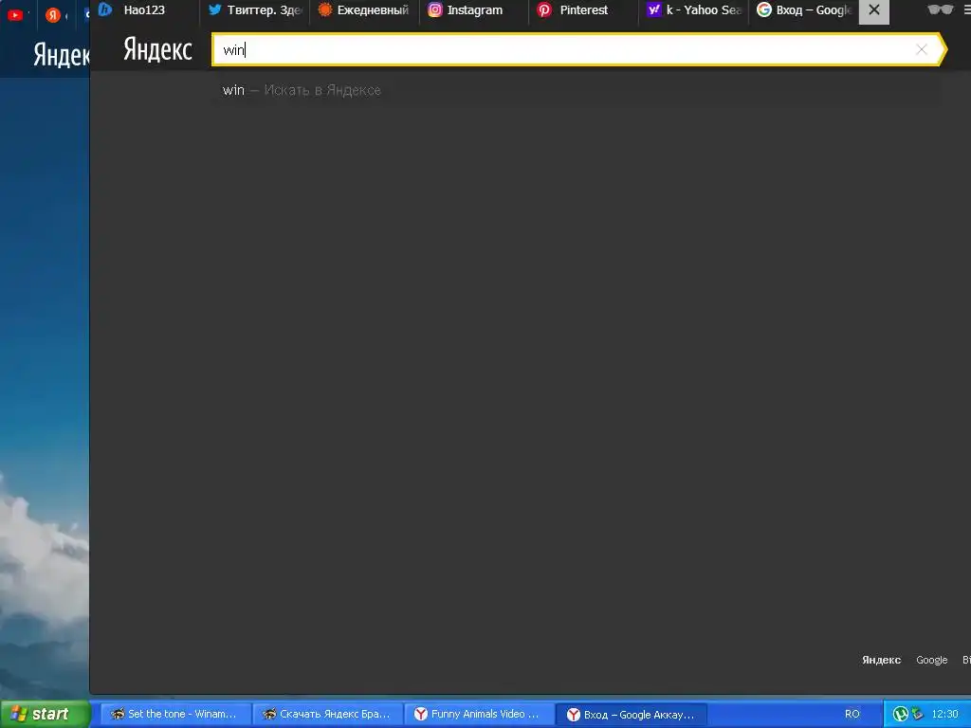
Task: Click the RO language indicator
Action: coord(852,714)
